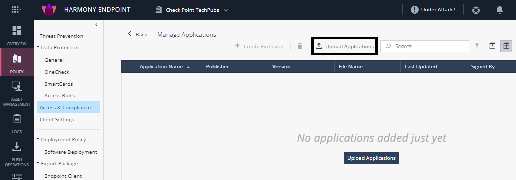Open the Logs section icon
The image size is (516, 180).
coord(17,119)
